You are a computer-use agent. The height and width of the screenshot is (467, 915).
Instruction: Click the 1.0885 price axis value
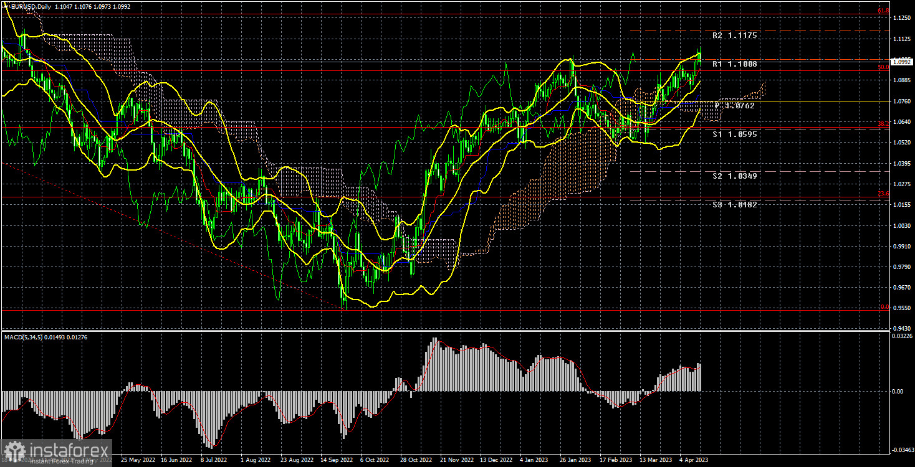[x=901, y=80]
